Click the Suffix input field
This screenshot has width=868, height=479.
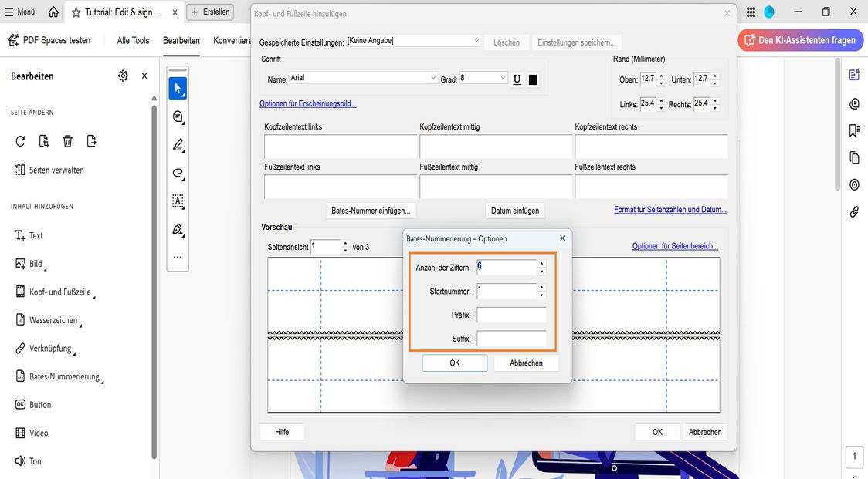click(x=511, y=339)
